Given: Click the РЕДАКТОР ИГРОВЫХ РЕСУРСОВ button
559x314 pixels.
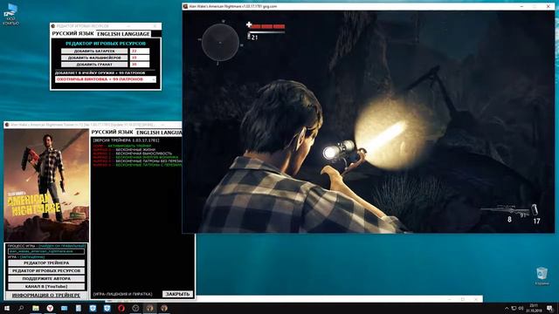Looking at the screenshot, I should 46,271.
